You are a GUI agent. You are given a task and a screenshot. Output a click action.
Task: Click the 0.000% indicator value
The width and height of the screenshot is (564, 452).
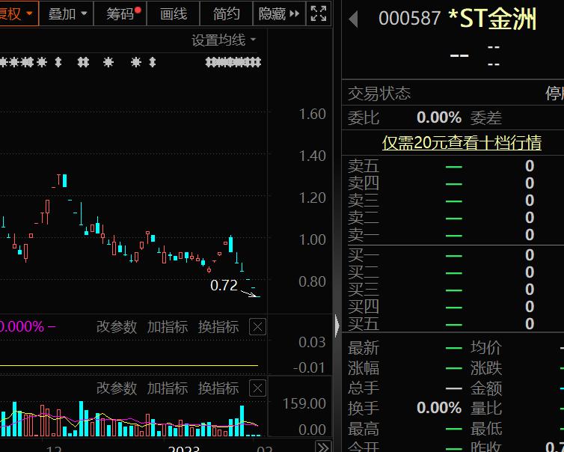[x=22, y=327]
